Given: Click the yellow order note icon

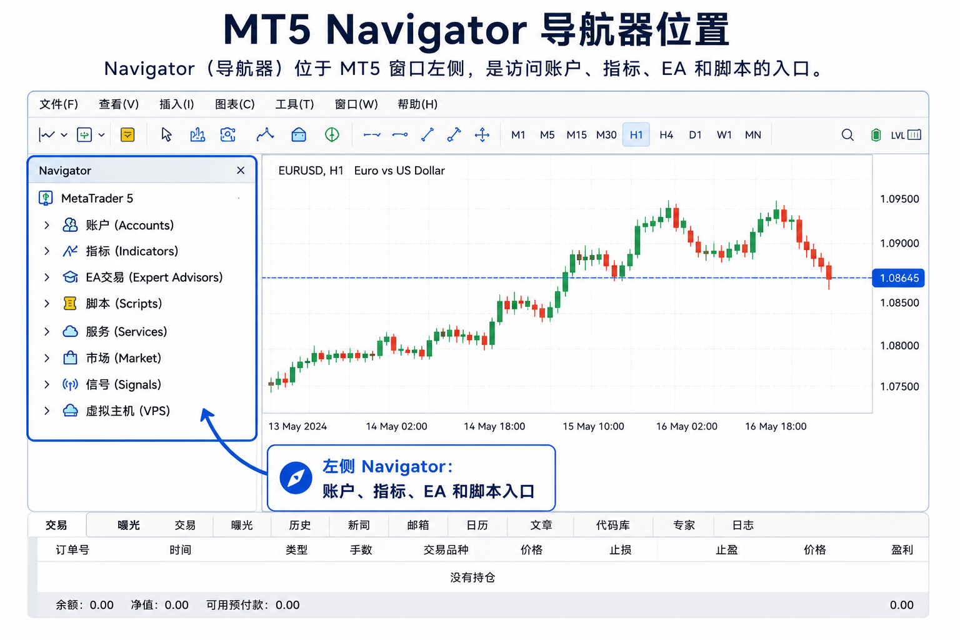Looking at the screenshot, I should [x=127, y=134].
